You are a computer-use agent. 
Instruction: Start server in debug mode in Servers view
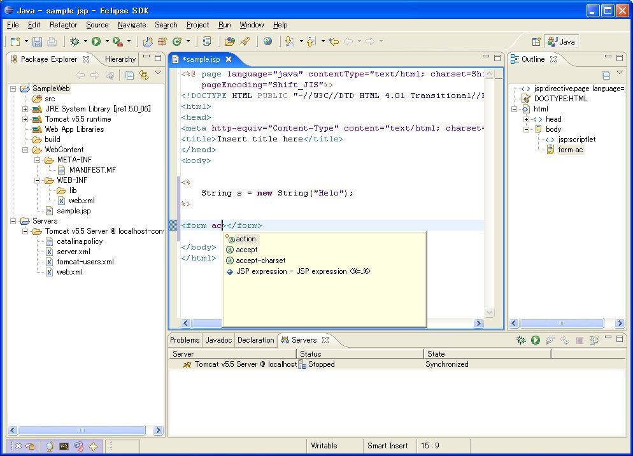click(x=521, y=340)
